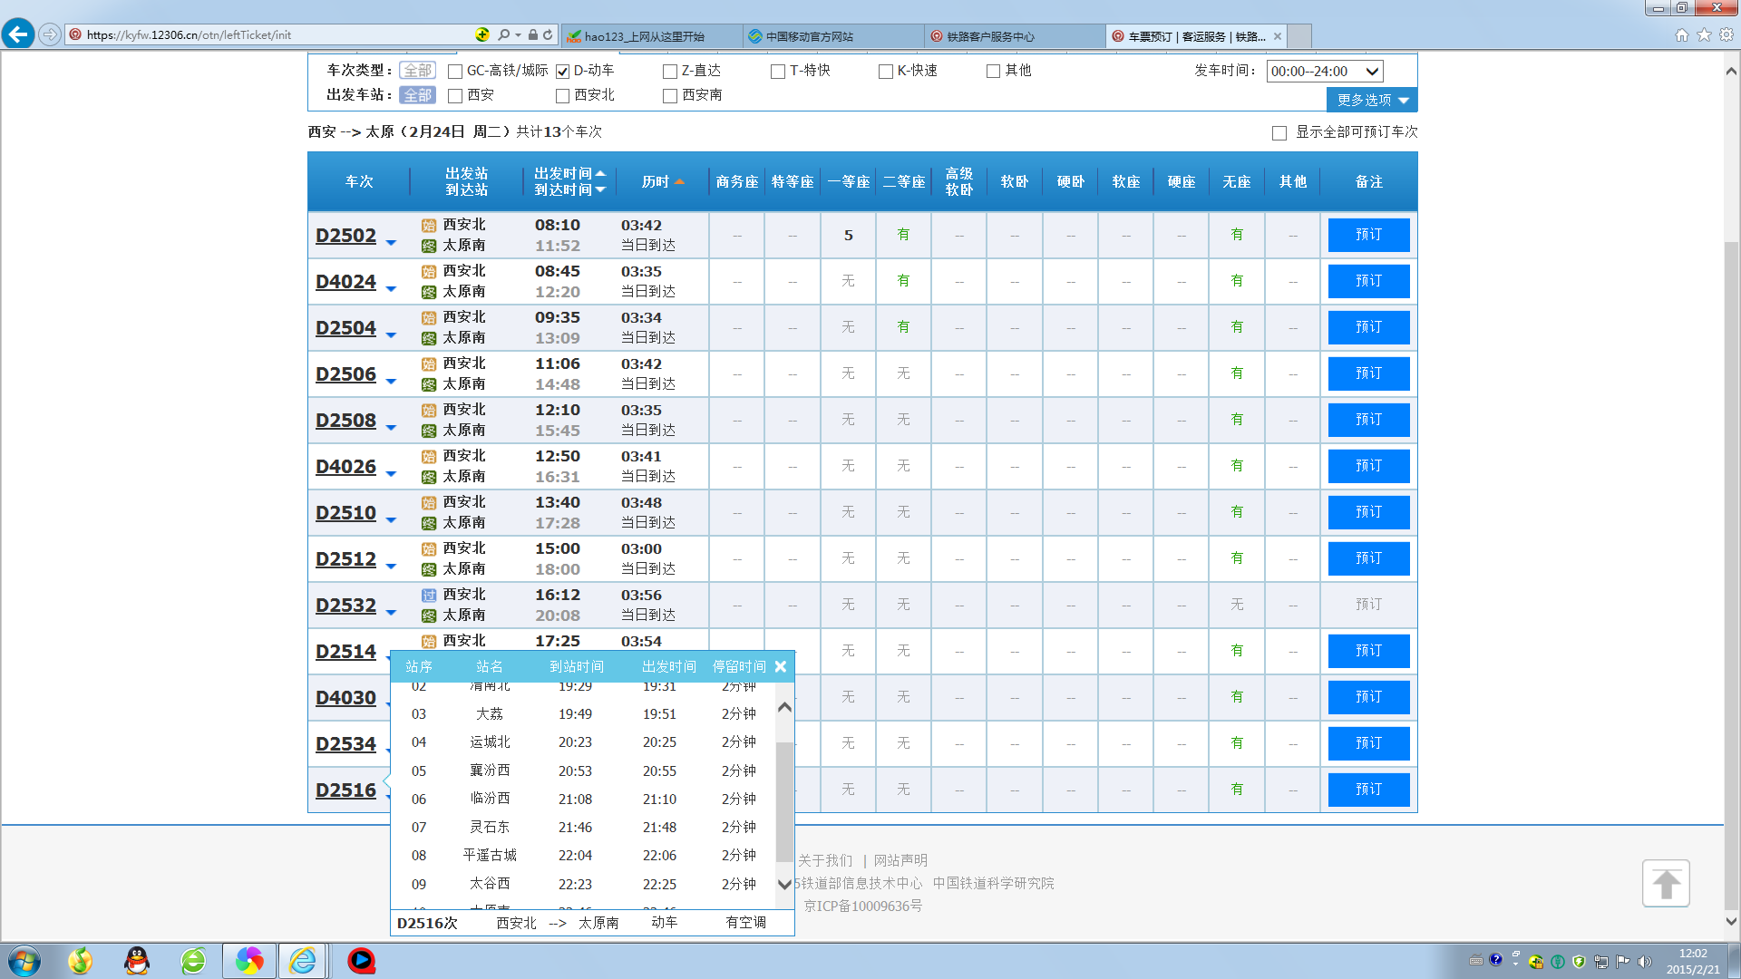Book train D2516 with 预订 button
This screenshot has height=979, width=1741.
coord(1368,790)
